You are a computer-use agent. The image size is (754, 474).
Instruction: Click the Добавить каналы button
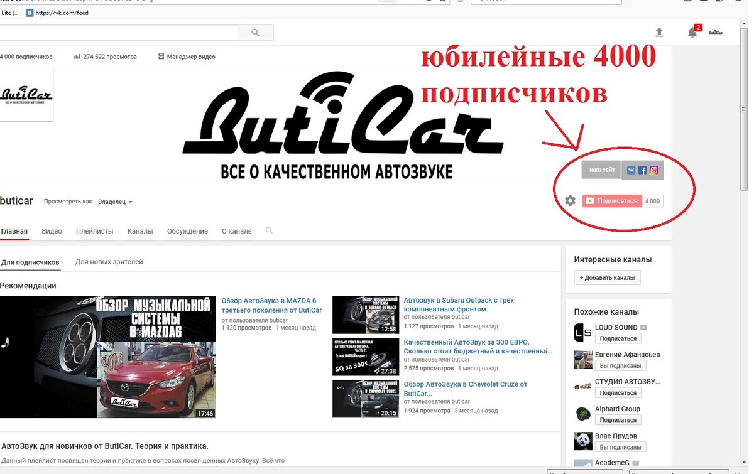(x=607, y=277)
